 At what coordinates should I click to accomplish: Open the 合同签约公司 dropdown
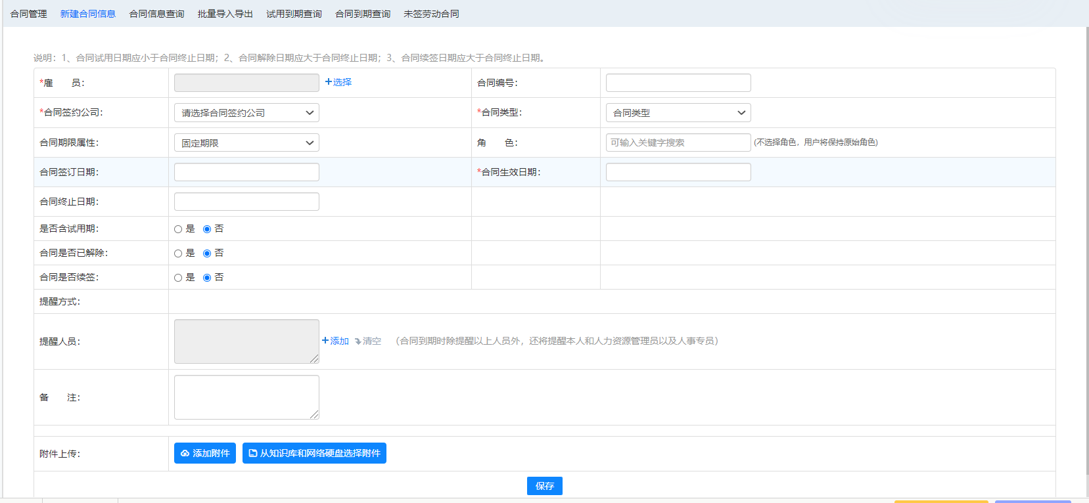tap(246, 113)
